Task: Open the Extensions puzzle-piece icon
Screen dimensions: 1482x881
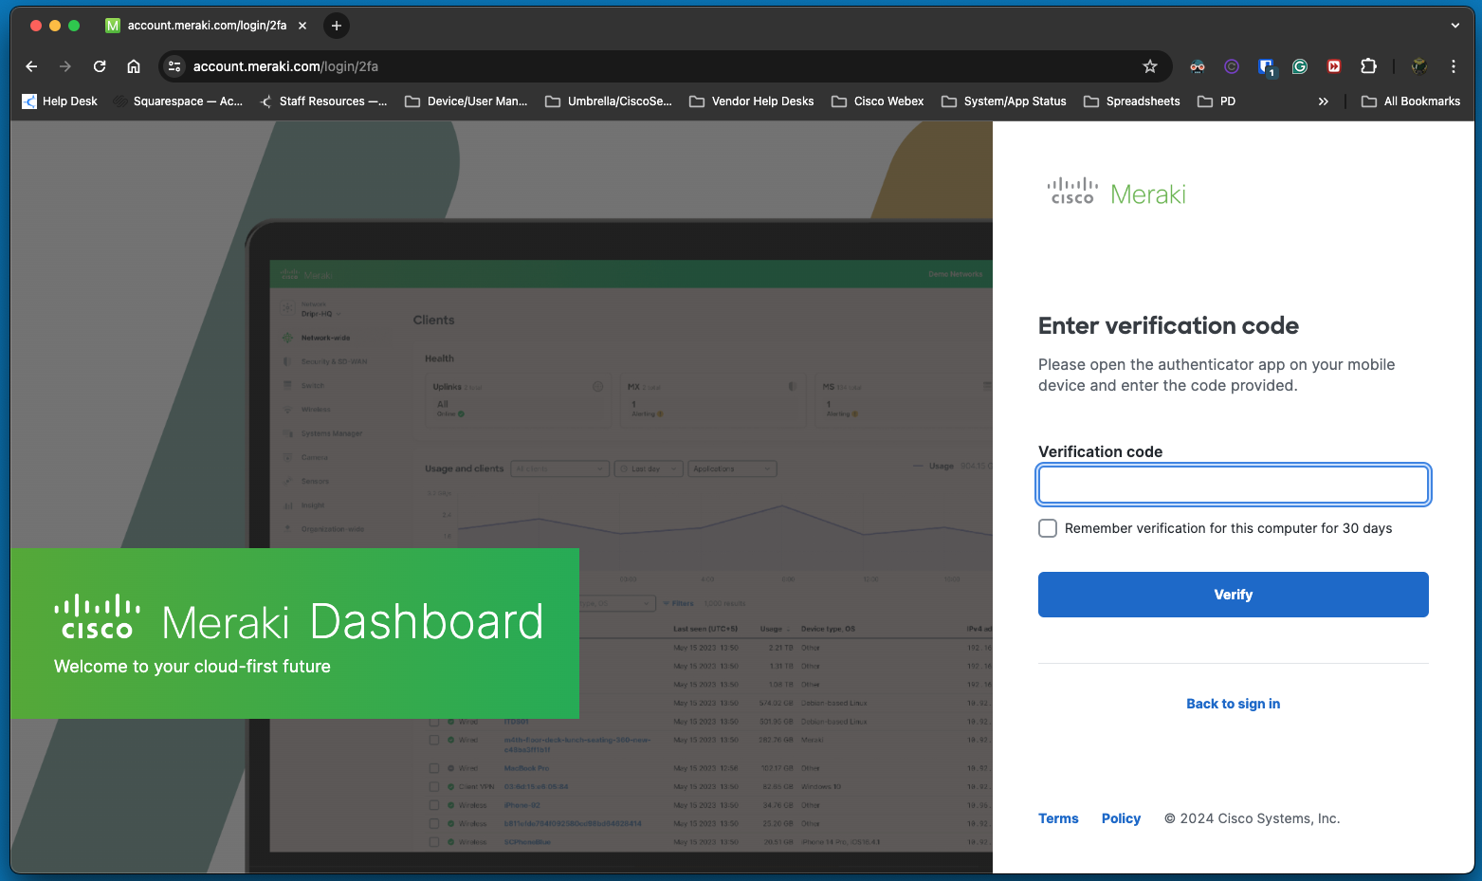Action: point(1368,66)
